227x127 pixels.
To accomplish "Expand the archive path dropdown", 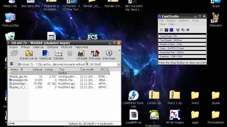I will pyautogui.click(x=118, y=64).
